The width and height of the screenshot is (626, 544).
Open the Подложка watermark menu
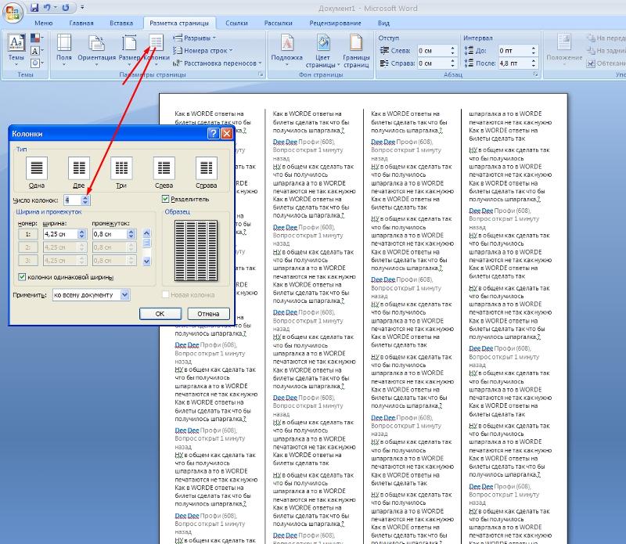coord(286,49)
